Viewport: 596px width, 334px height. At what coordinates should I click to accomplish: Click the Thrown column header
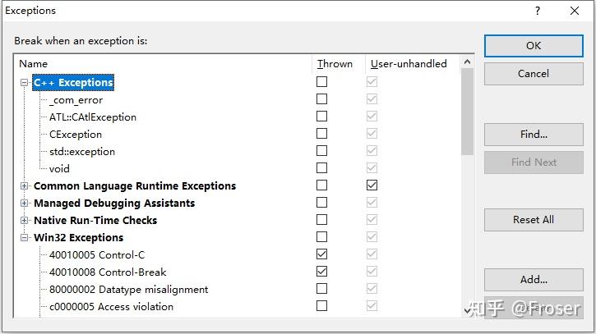pyautogui.click(x=335, y=63)
